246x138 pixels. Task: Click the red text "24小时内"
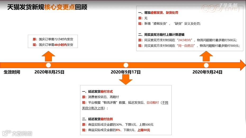[185, 40]
